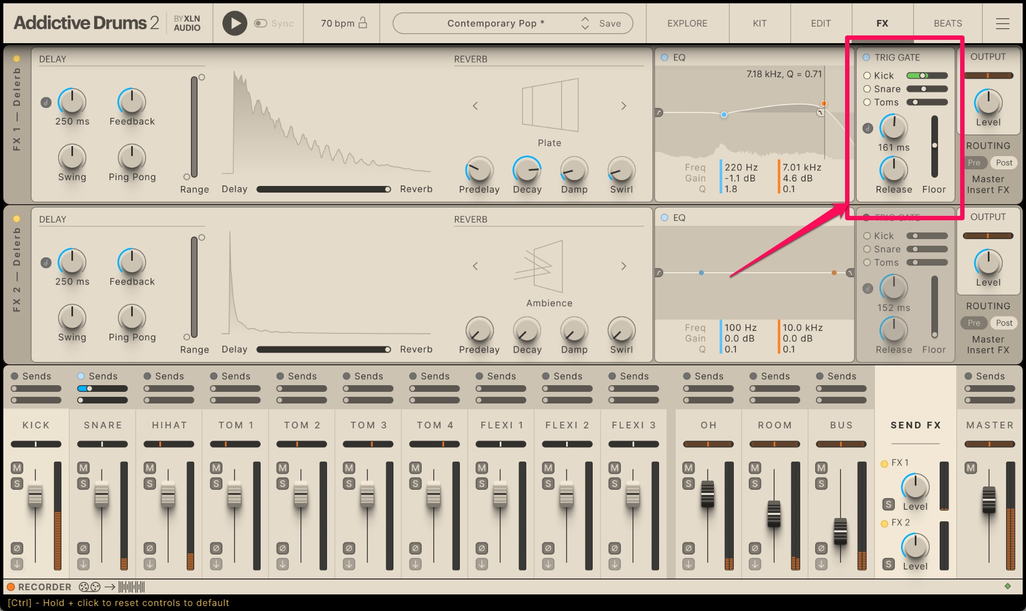The width and height of the screenshot is (1026, 611).
Task: Solo the FX 1 send return
Action: click(888, 504)
